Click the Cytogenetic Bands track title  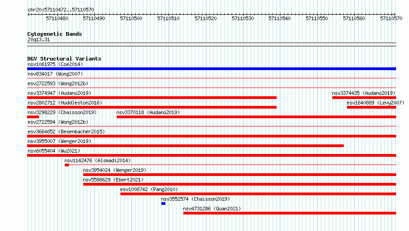[55, 34]
